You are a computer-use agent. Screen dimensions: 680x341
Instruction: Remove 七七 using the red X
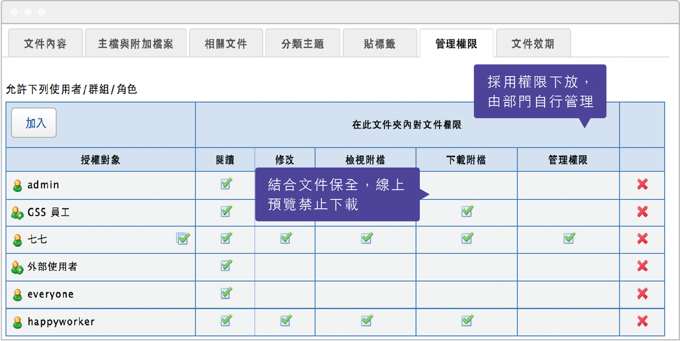[x=642, y=238]
